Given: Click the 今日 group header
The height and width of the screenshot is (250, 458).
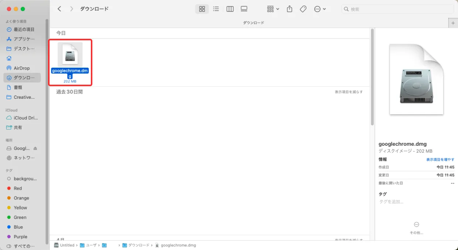Looking at the screenshot, I should coord(61,33).
